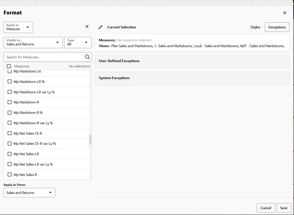Open the Apply to Measure dropdown
Image resolution: width=294 pixels, height=215 pixels.
pyautogui.click(x=18, y=27)
